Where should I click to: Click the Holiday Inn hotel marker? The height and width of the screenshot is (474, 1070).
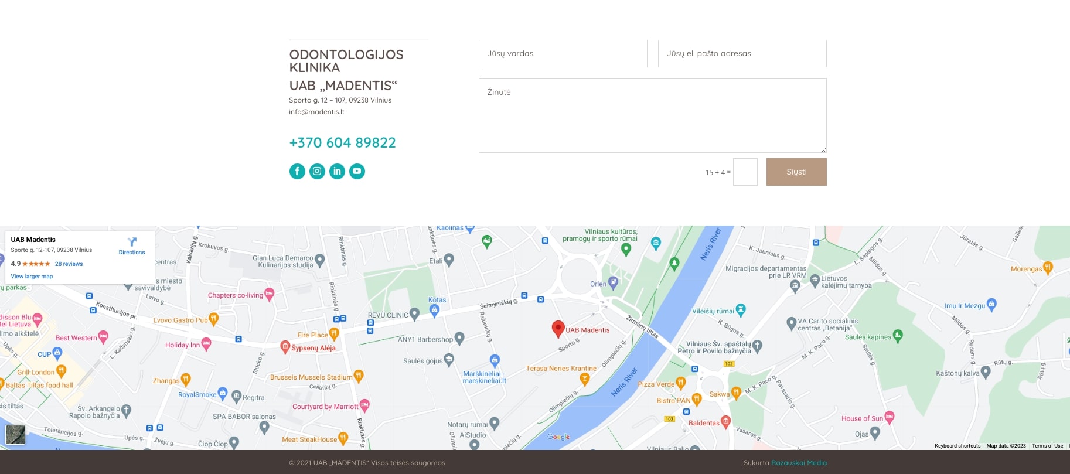coord(206,344)
